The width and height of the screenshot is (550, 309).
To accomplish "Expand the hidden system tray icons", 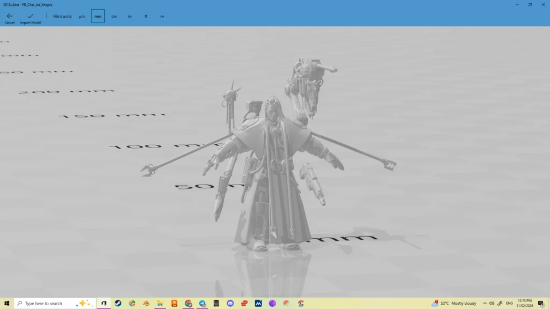I will click(x=484, y=303).
